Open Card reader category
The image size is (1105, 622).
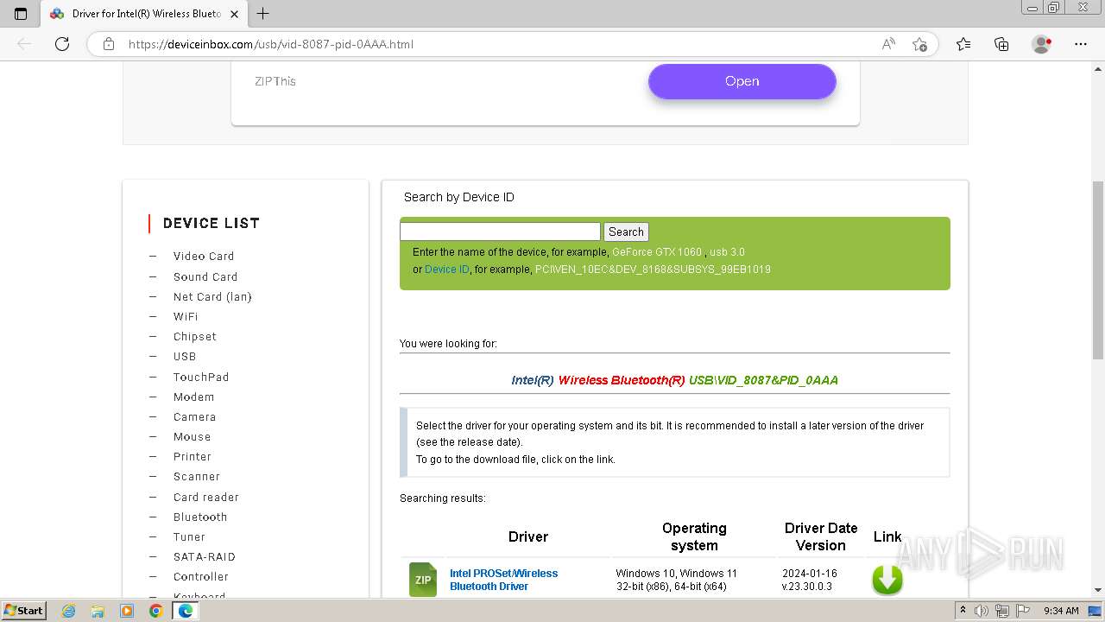[x=206, y=497]
